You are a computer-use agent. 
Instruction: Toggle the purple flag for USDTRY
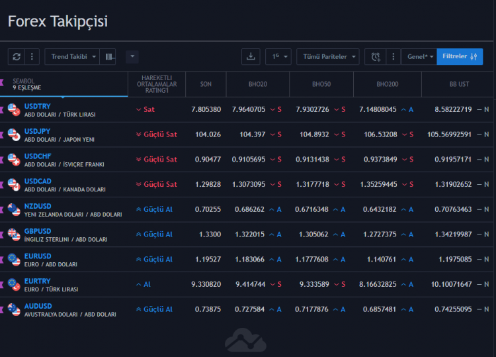(x=2, y=109)
